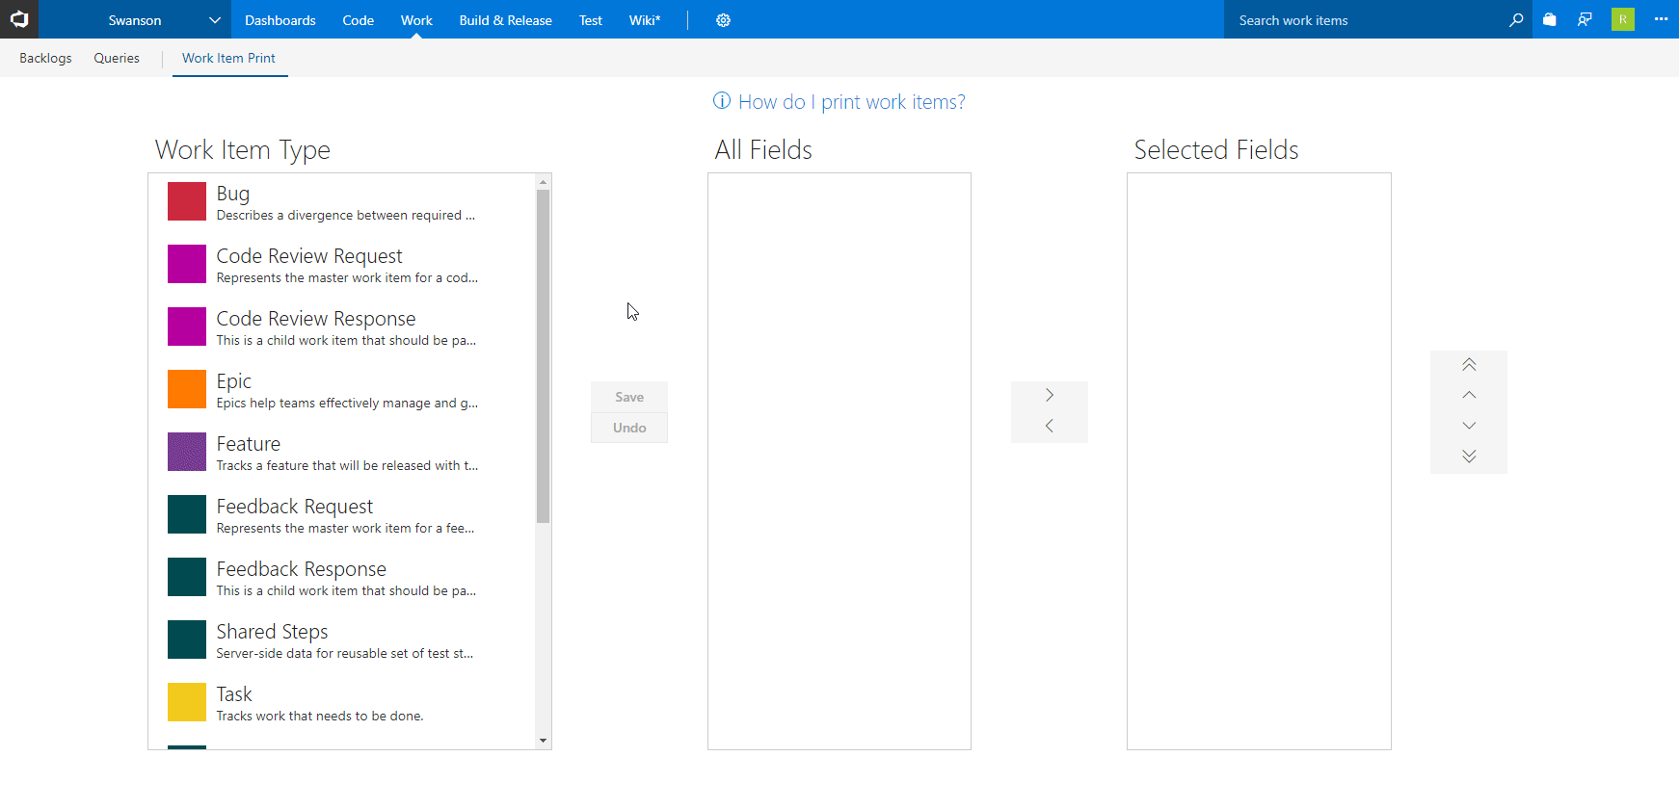Open the Build & Release menu
The height and width of the screenshot is (809, 1679).
505,20
